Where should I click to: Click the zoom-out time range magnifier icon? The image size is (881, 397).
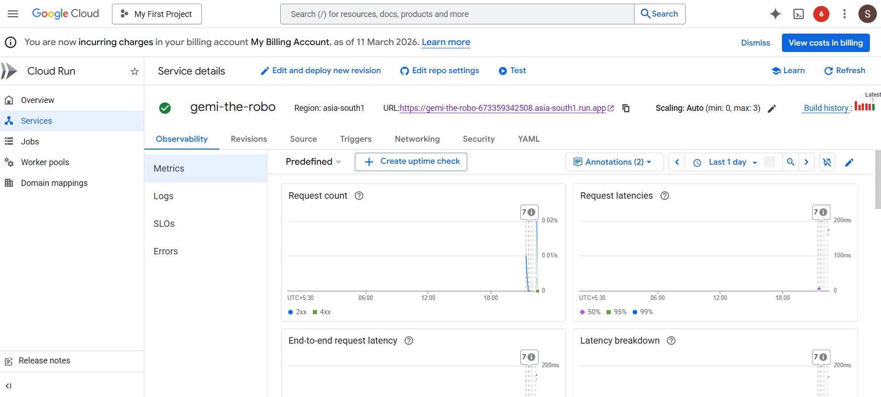[x=790, y=162]
